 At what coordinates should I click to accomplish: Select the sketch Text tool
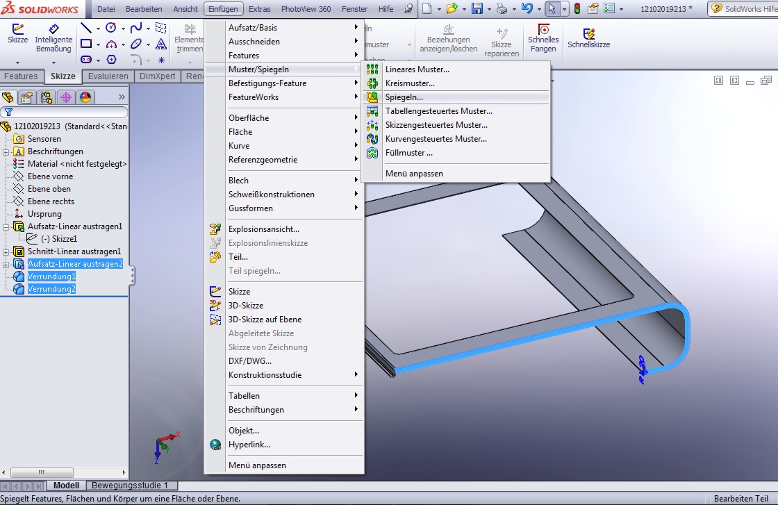pos(160,44)
